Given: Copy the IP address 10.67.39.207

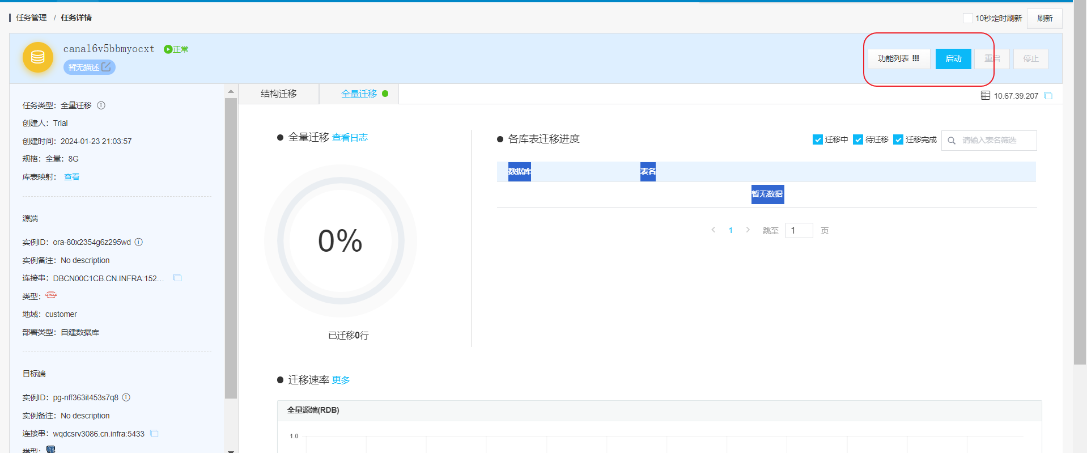Looking at the screenshot, I should [1048, 96].
